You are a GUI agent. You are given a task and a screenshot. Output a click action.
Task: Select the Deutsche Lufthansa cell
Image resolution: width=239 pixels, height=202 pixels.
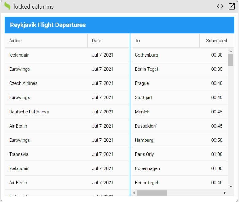(46, 112)
